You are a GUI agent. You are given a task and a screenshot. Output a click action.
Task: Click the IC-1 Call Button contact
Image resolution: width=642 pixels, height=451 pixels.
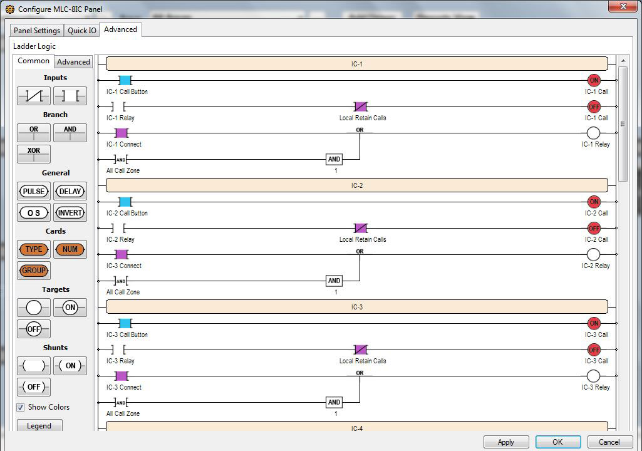pyautogui.click(x=125, y=80)
